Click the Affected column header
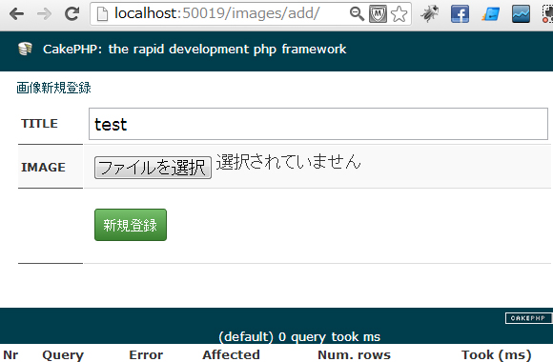This screenshot has height=362, width=553. tap(231, 354)
